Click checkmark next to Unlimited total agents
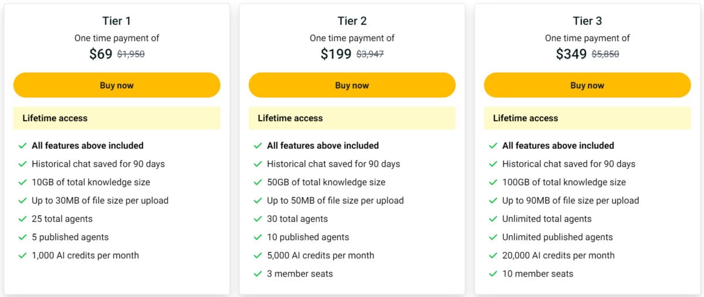The width and height of the screenshot is (704, 297). [493, 219]
